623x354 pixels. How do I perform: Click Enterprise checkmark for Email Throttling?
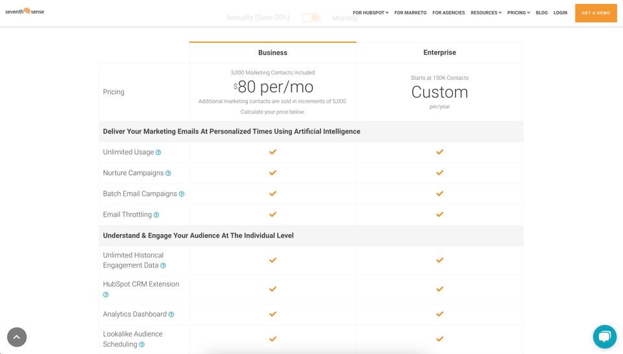click(439, 215)
